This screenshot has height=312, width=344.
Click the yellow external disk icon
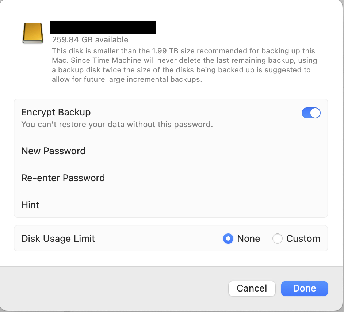[33, 33]
